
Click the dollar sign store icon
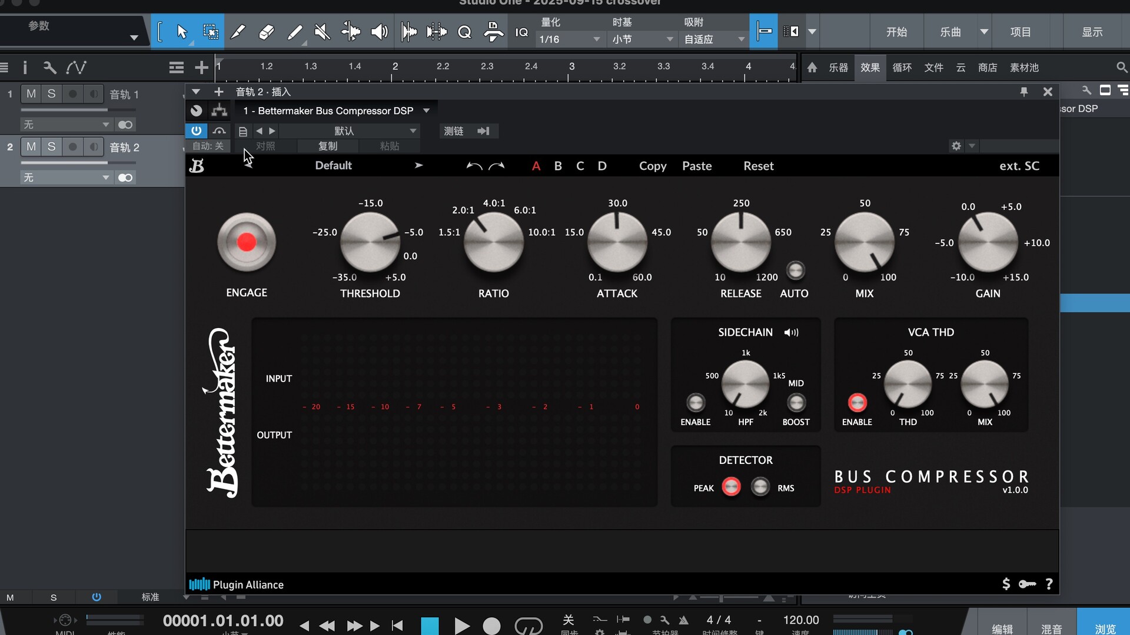(1006, 584)
